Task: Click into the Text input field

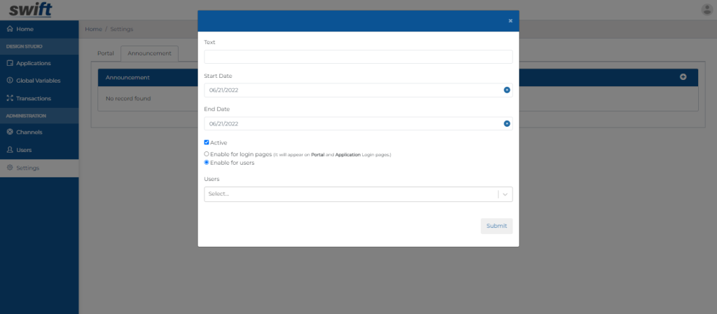Action: (358, 57)
